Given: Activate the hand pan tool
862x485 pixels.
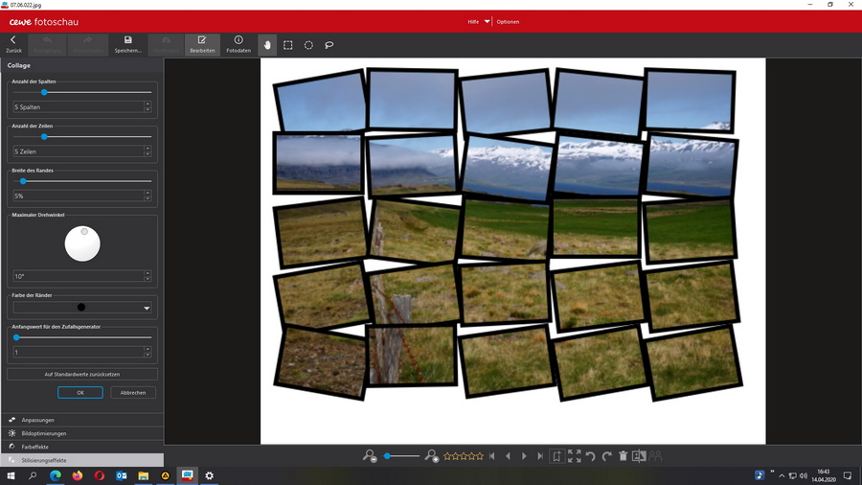Looking at the screenshot, I should pos(267,45).
